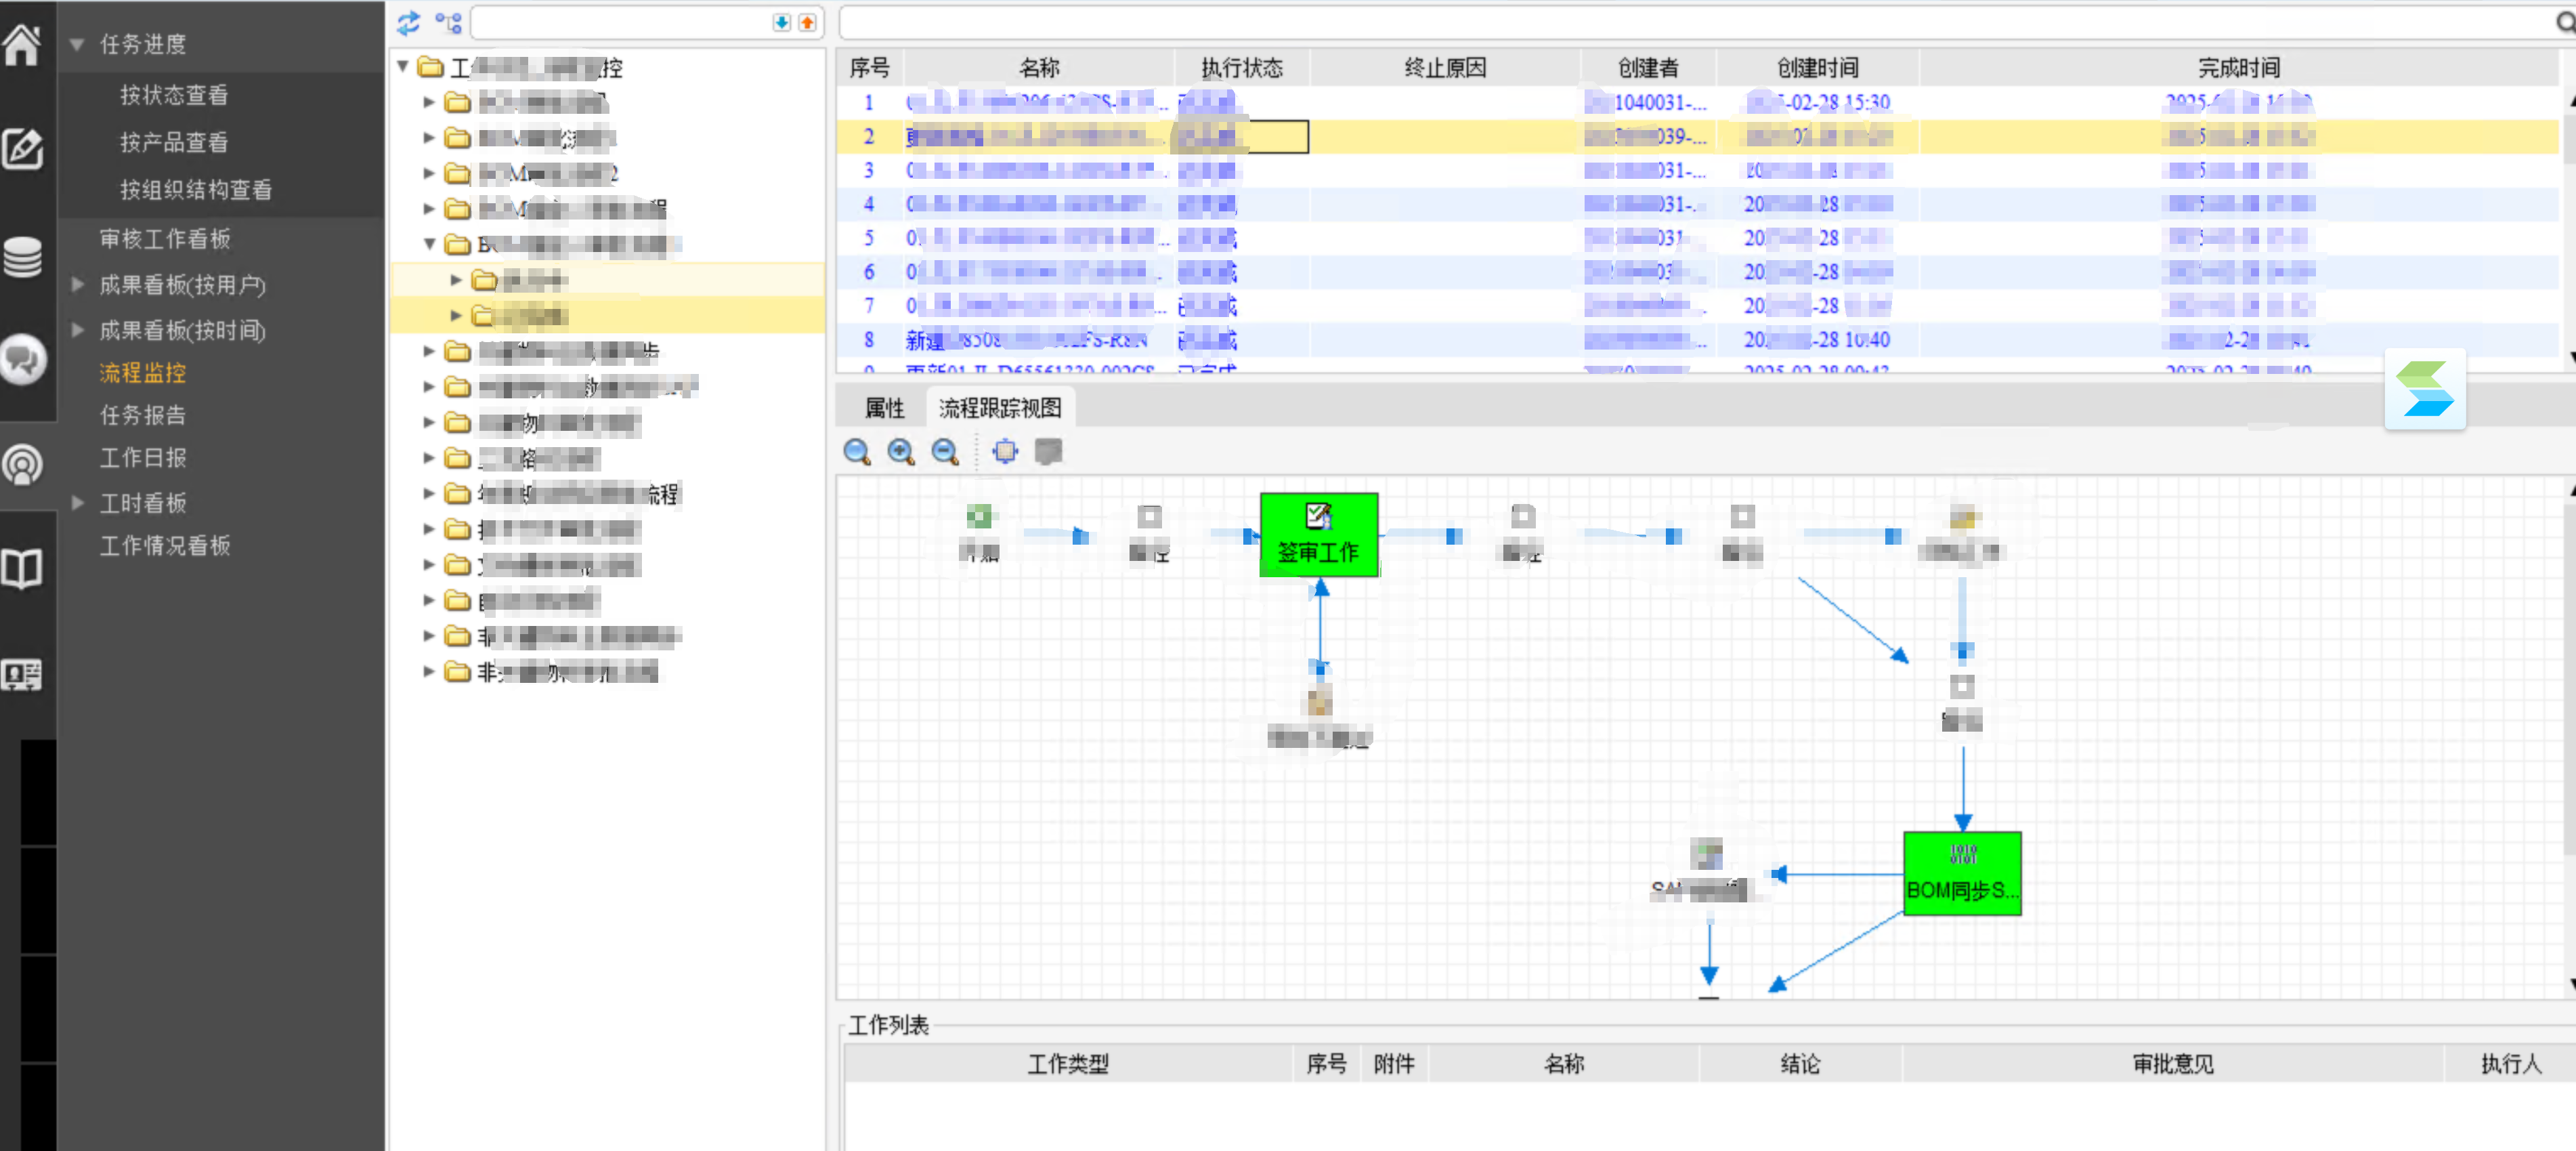Click the fit-to-window icon in diagram toolbar
The image size is (2576, 1151).
click(1005, 452)
